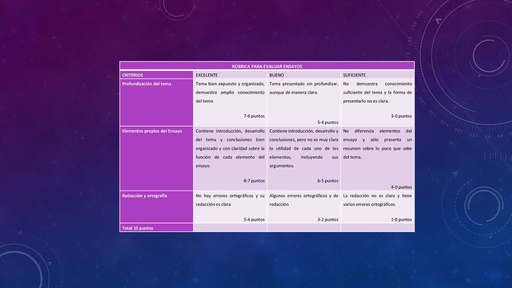Viewport: 512px width, 288px height.
Task: Click the 'CRITERIOS' header cell
Action: click(156, 75)
